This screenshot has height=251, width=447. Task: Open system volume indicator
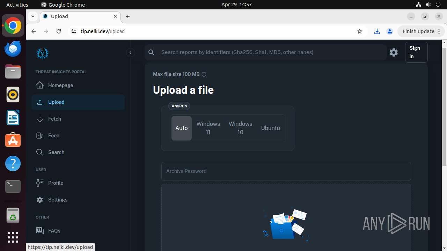tap(428, 5)
